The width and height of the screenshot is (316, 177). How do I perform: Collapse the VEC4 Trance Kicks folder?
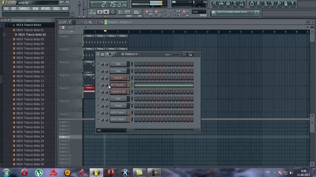29,25
